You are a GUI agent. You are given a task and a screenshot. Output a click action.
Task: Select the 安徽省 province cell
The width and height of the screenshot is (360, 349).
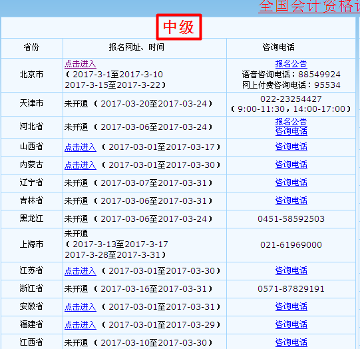(x=31, y=306)
